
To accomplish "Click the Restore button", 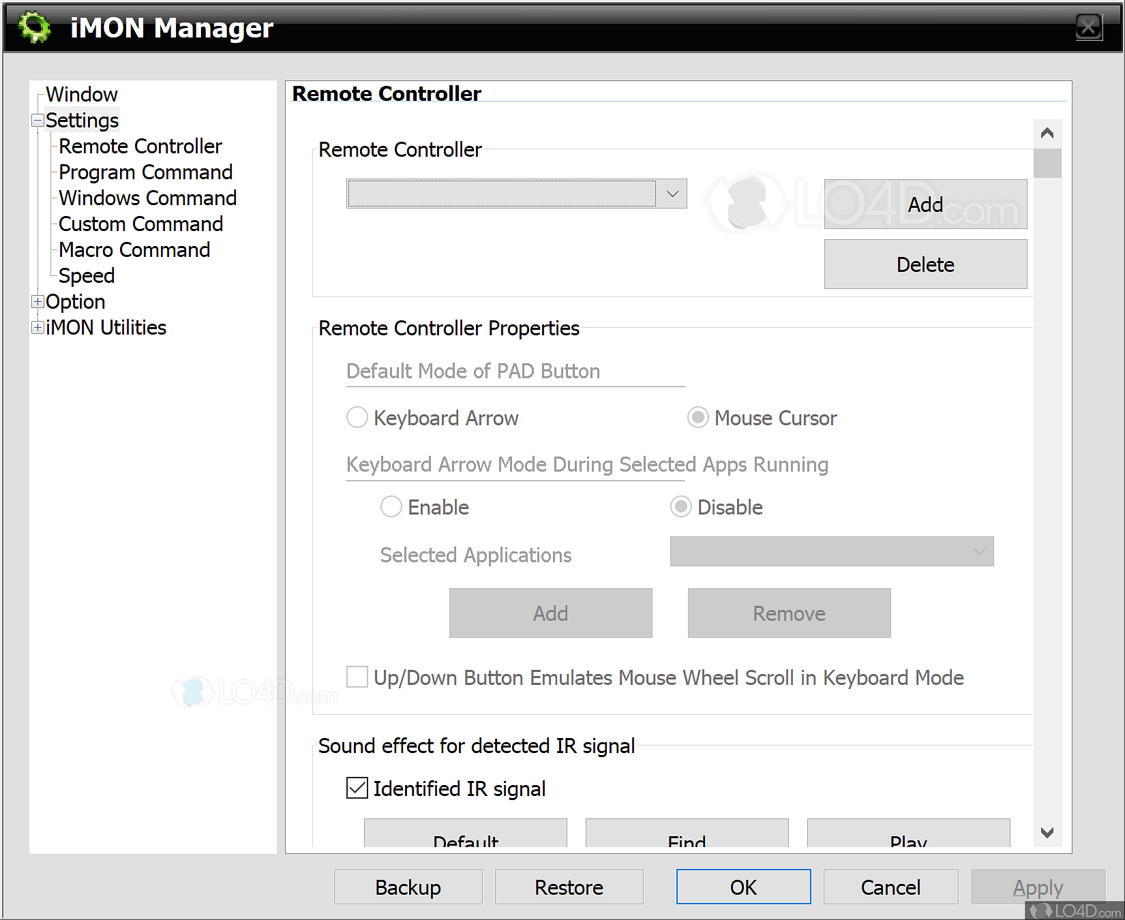I will (x=569, y=887).
